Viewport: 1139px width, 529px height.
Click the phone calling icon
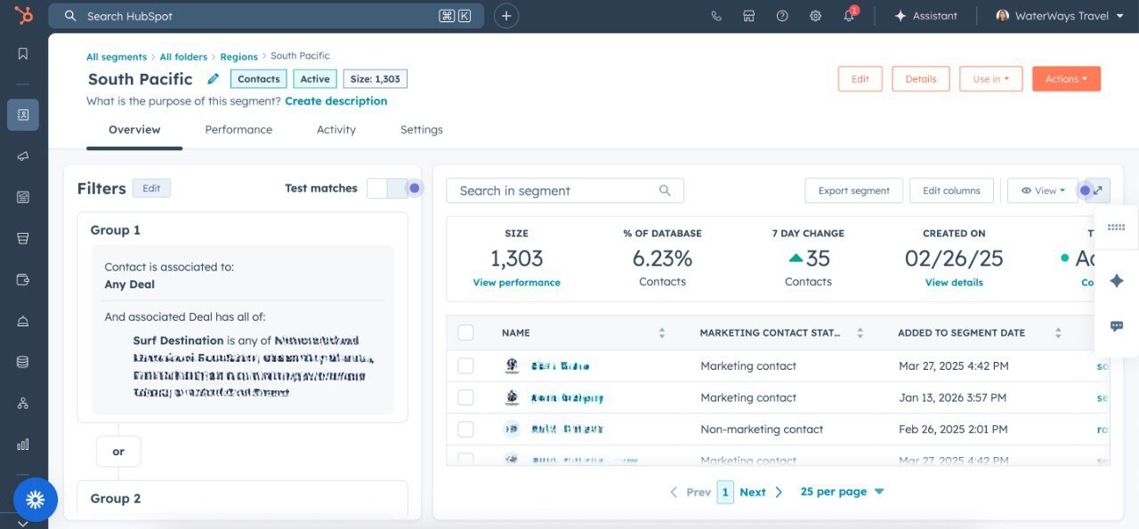click(716, 16)
